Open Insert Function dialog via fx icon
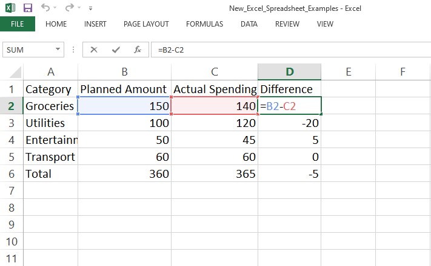 [x=138, y=50]
